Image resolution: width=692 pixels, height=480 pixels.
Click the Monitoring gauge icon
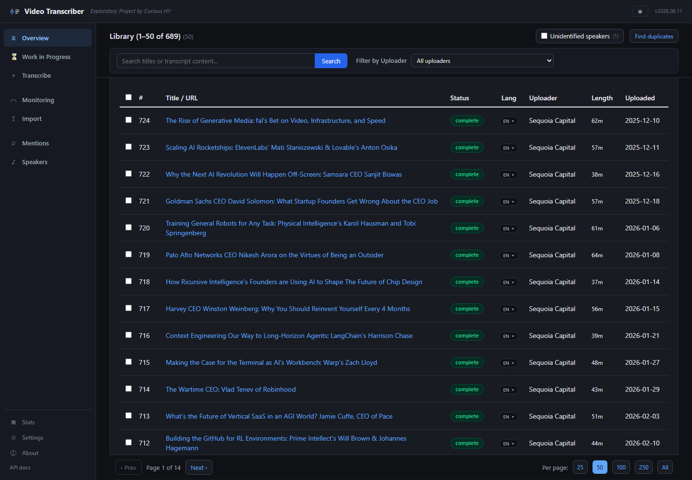tap(13, 100)
